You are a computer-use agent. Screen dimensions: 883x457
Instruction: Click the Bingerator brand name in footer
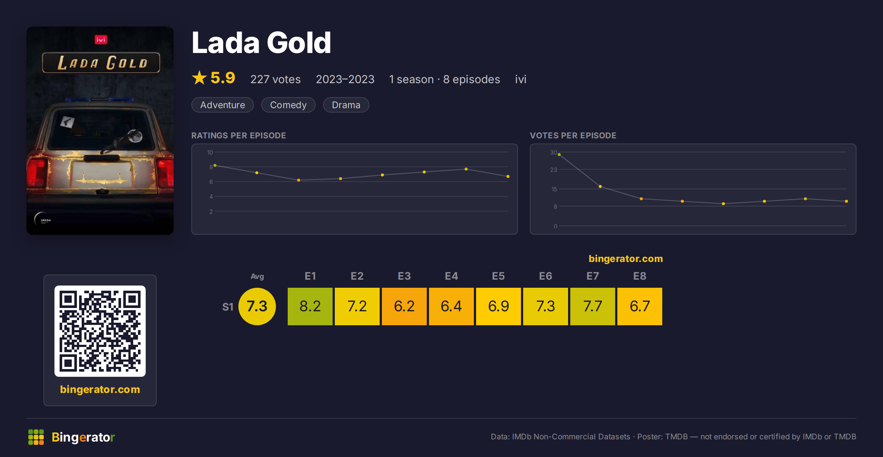coord(83,437)
